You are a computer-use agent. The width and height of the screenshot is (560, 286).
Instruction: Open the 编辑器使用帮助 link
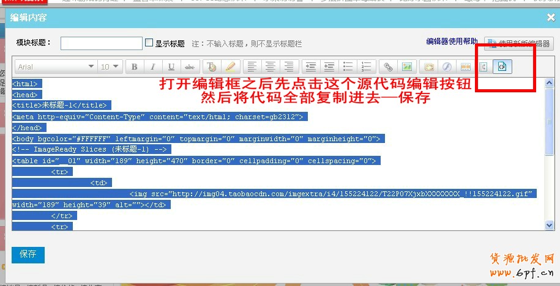(x=452, y=42)
